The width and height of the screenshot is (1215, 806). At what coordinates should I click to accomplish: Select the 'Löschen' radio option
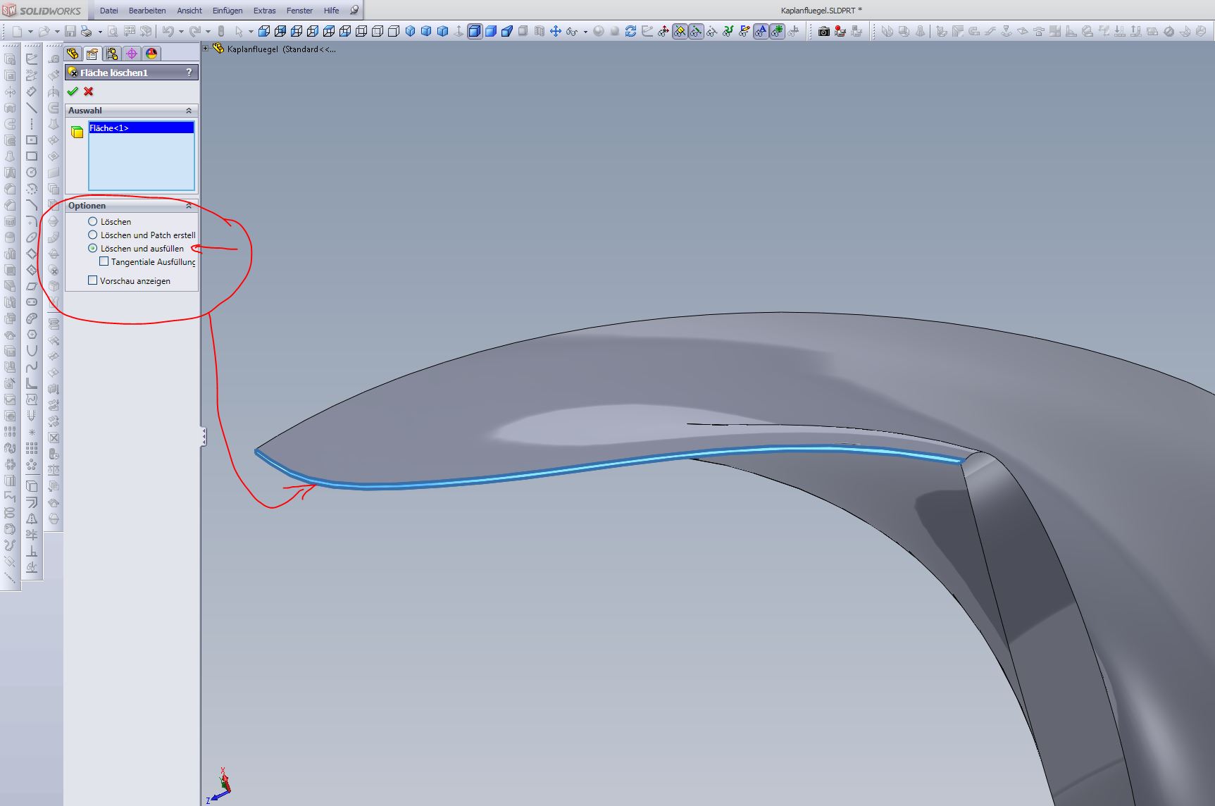click(93, 221)
